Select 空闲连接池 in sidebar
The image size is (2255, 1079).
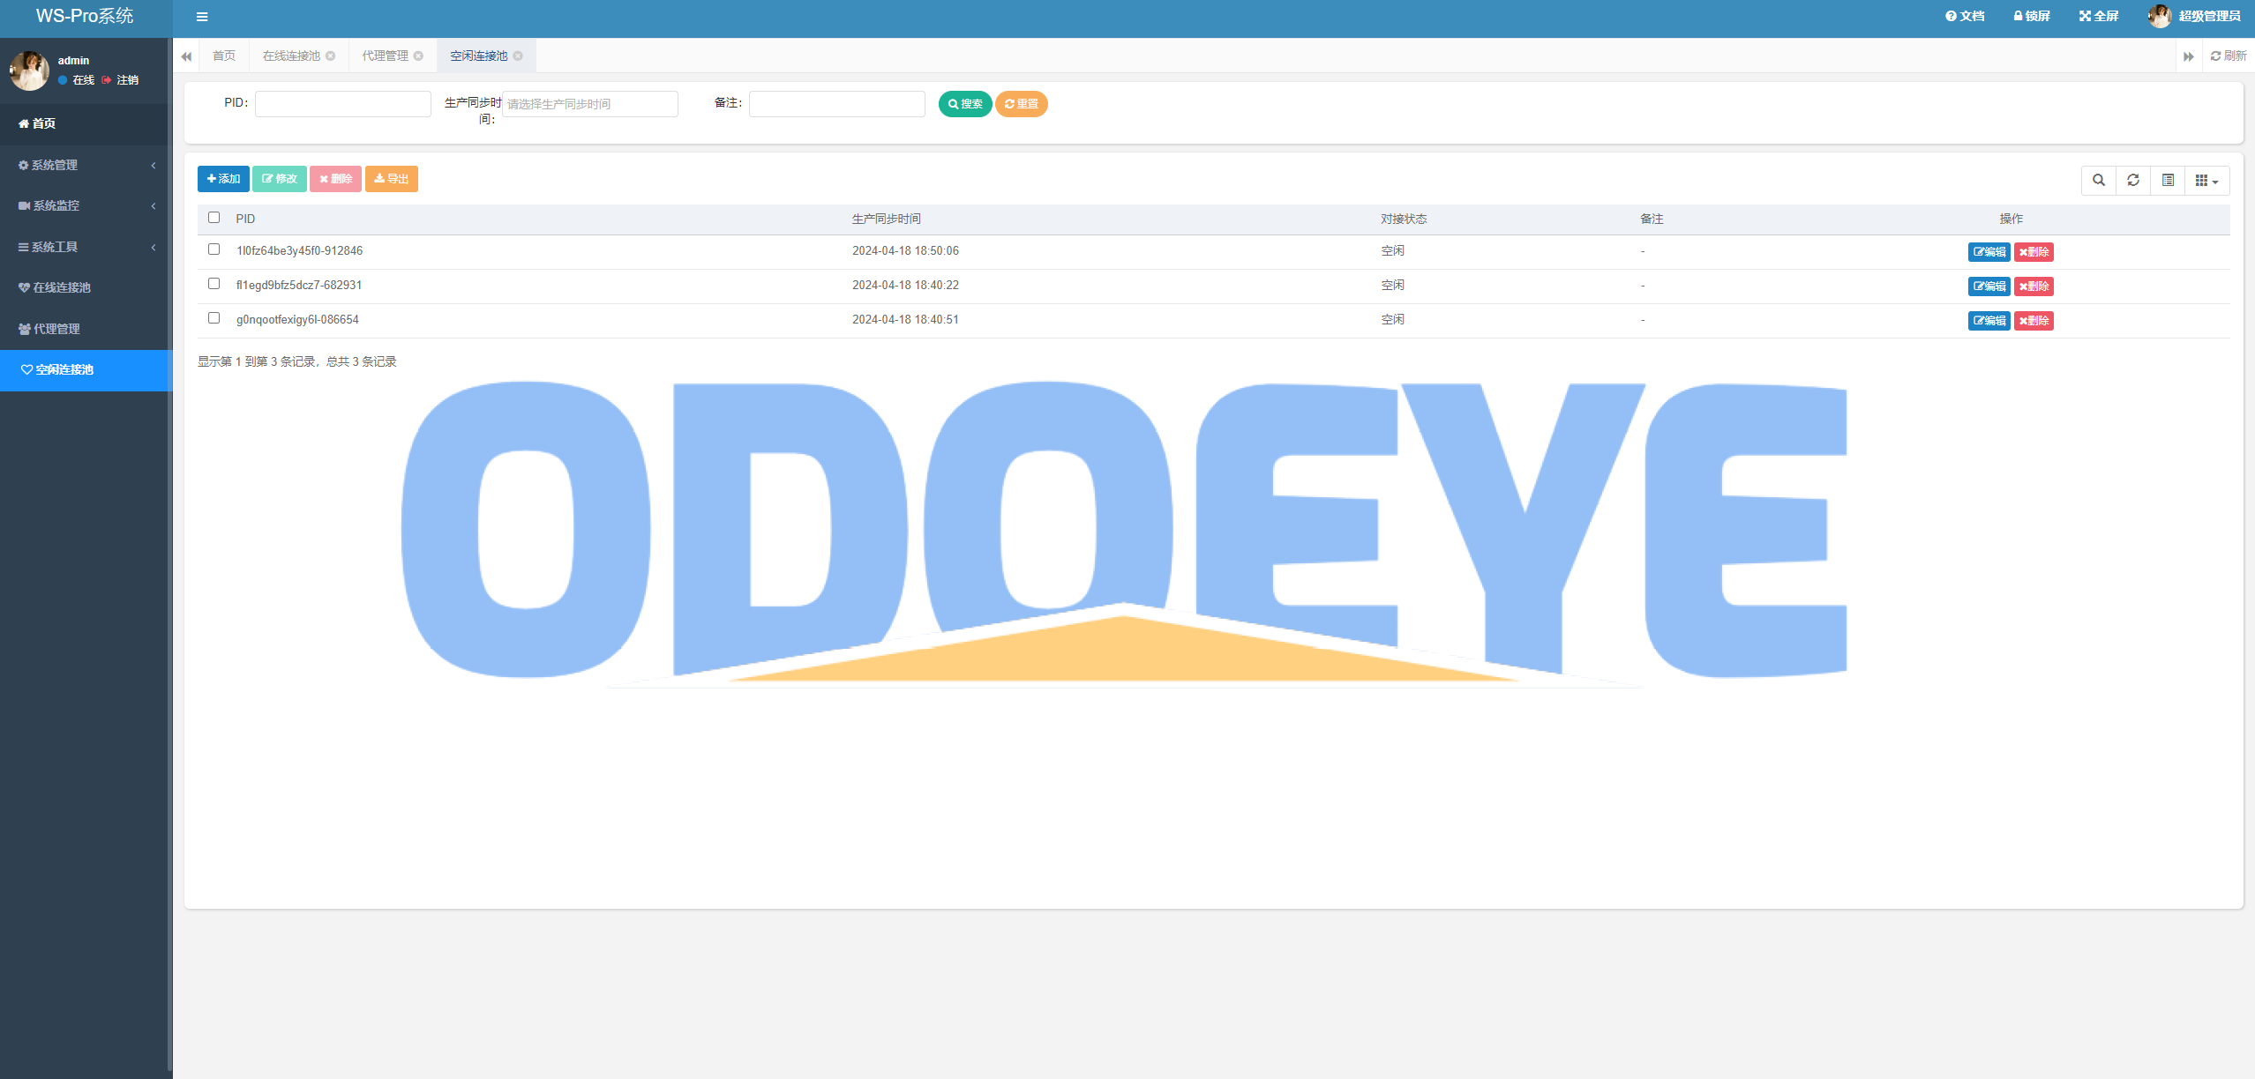(85, 369)
